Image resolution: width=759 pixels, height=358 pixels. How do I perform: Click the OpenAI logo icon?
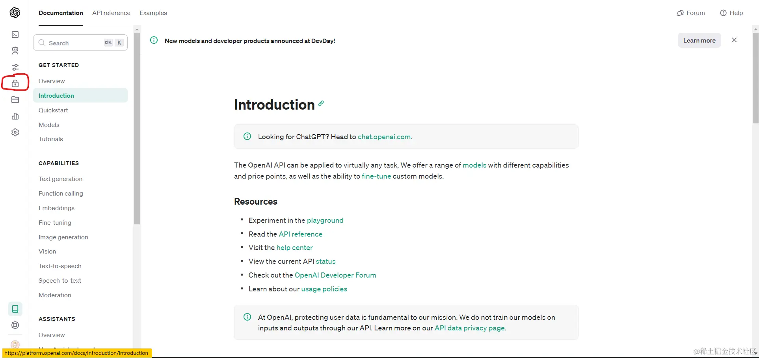coord(15,13)
